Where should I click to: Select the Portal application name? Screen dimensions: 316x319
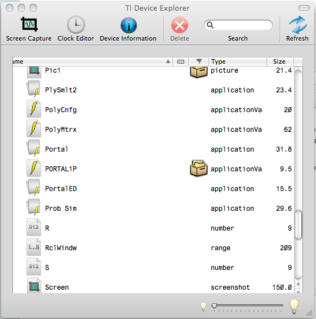[56, 149]
